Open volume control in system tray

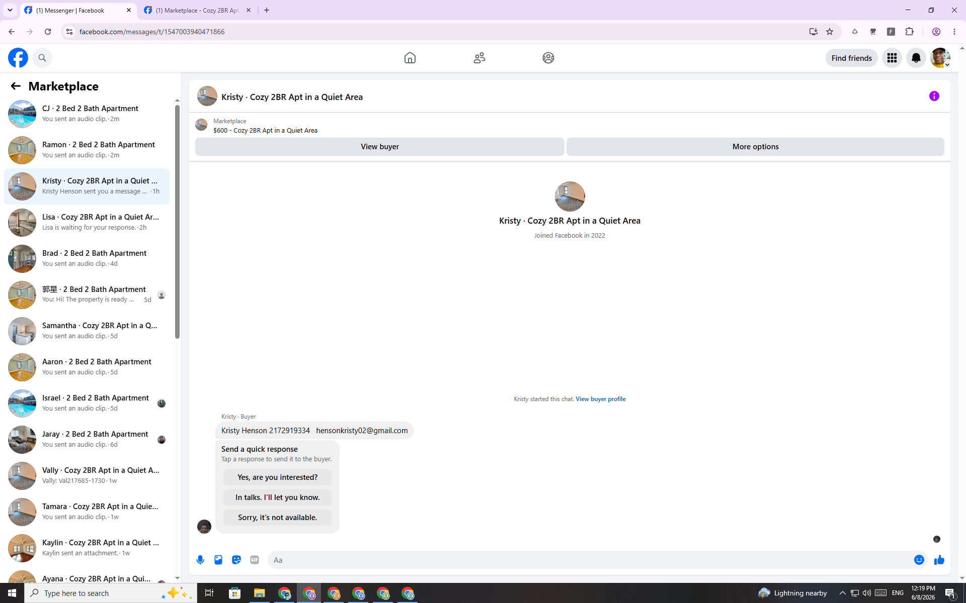tap(867, 593)
